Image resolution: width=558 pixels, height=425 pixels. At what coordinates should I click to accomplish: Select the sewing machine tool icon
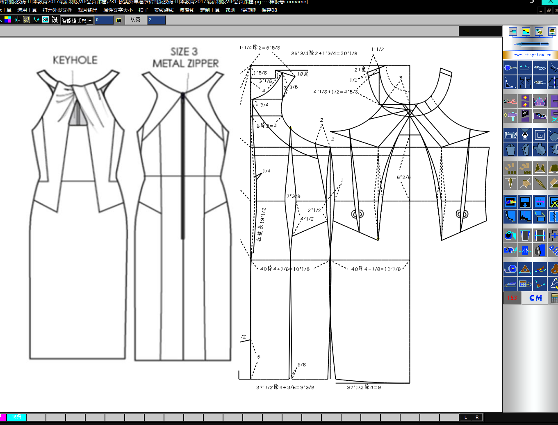[x=510, y=135]
